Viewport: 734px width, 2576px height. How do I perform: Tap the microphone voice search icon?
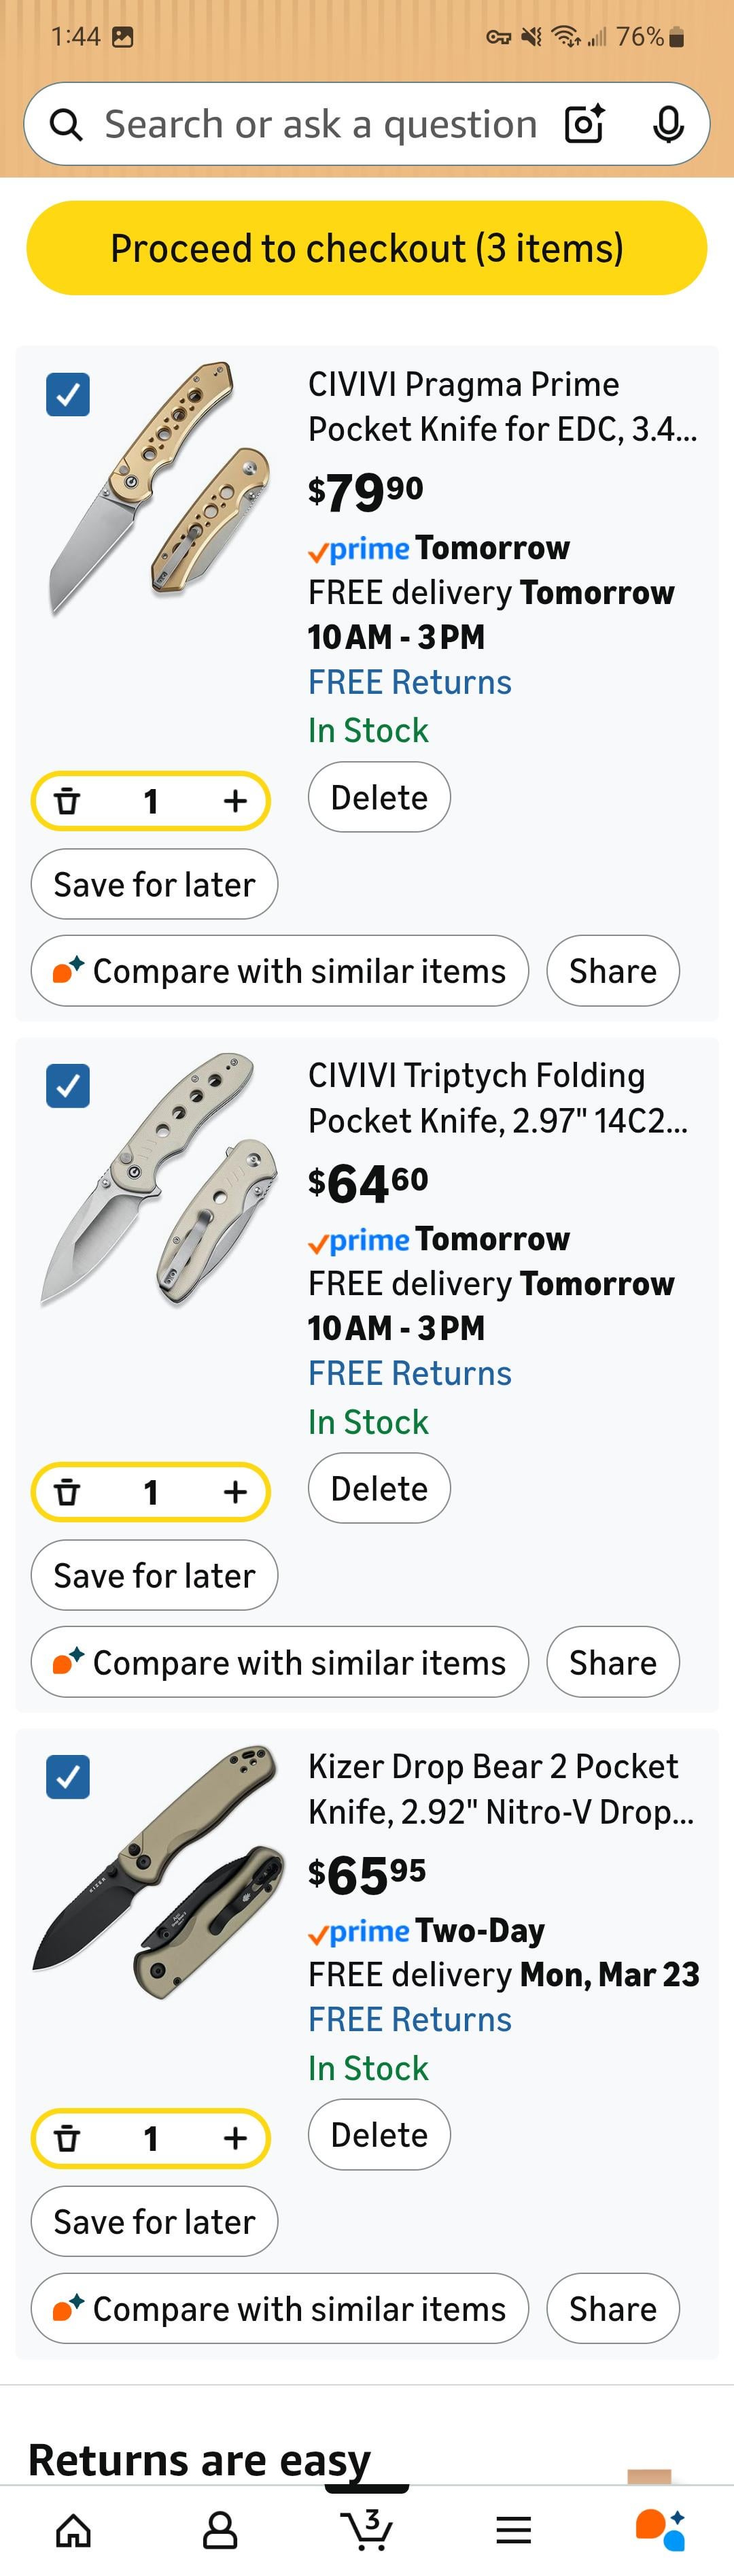(x=668, y=124)
